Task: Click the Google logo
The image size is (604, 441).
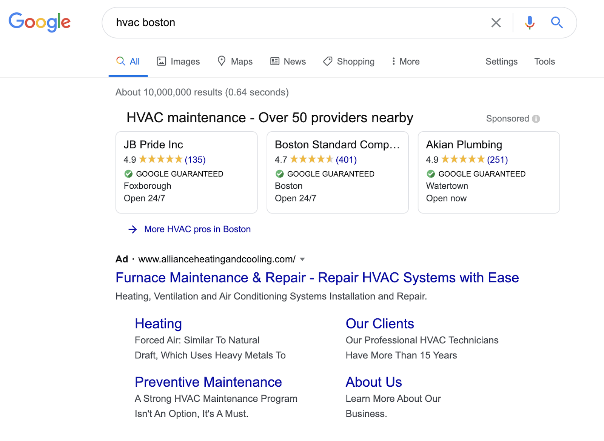Action: point(40,22)
